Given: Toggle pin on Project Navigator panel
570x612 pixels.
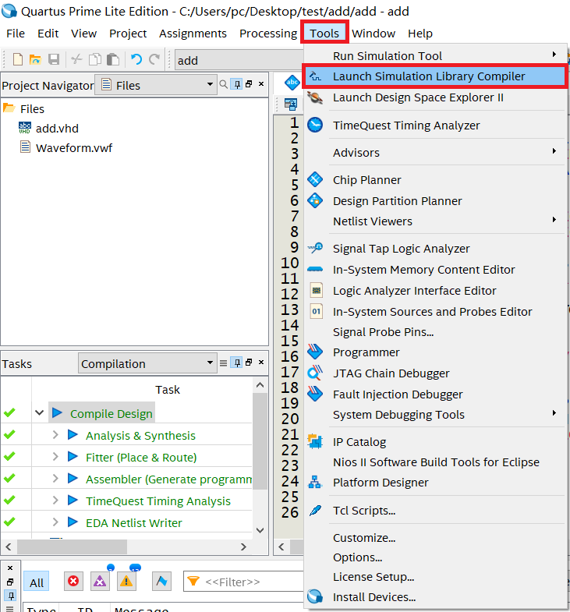Looking at the screenshot, I should click(x=236, y=84).
